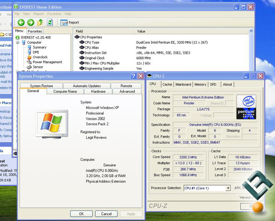The width and height of the screenshot is (275, 221).
Task: Click the Windows XP logo monitor image
Action: [x=52, y=124]
